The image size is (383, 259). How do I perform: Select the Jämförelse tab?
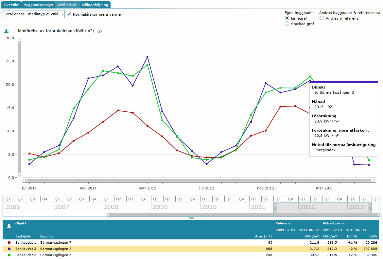tap(67, 4)
